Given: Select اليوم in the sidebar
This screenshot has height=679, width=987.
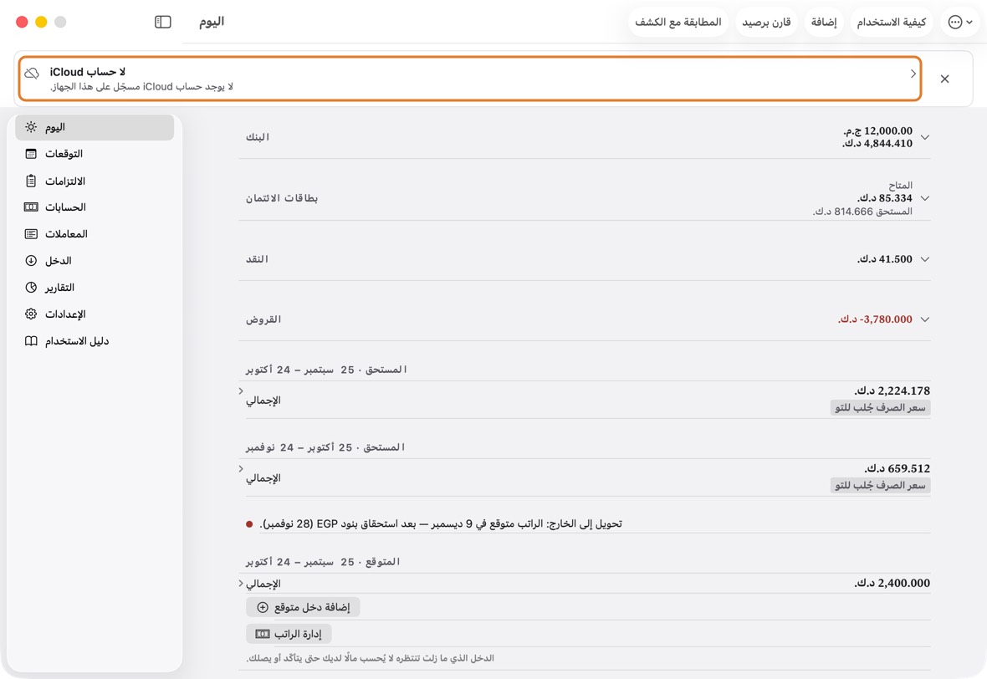Looking at the screenshot, I should (x=95, y=127).
